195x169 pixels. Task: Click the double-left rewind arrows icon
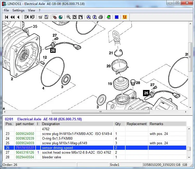tap(12, 17)
